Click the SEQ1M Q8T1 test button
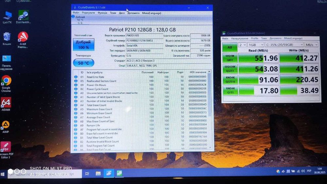This screenshot has width=327, height=184. 230,58
